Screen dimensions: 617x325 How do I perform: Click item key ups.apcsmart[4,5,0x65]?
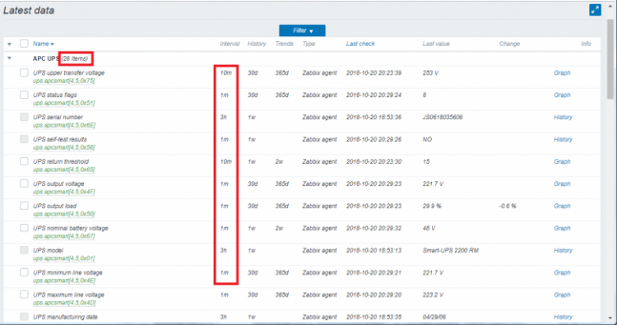pos(63,169)
